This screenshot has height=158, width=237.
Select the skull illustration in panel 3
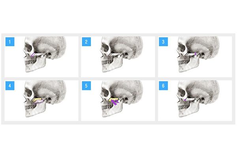(x=198, y=54)
